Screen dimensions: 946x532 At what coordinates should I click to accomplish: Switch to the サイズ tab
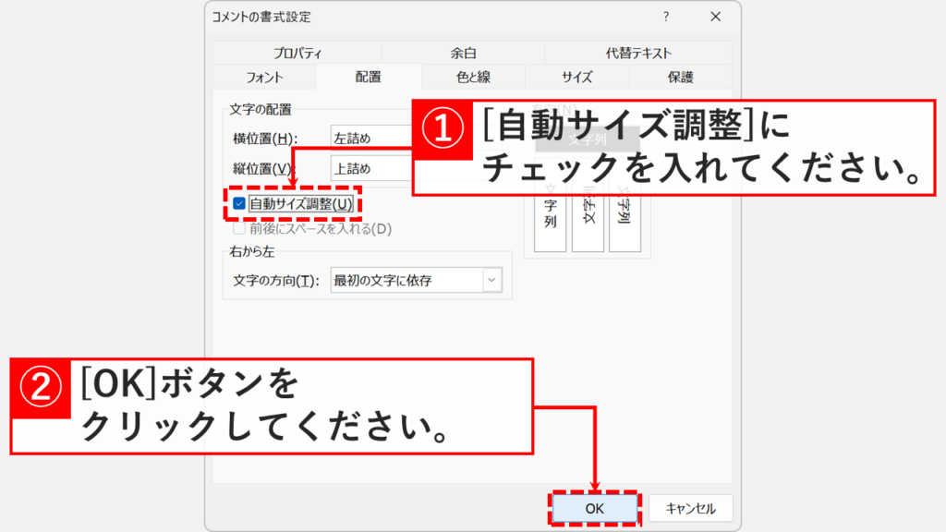pos(576,78)
